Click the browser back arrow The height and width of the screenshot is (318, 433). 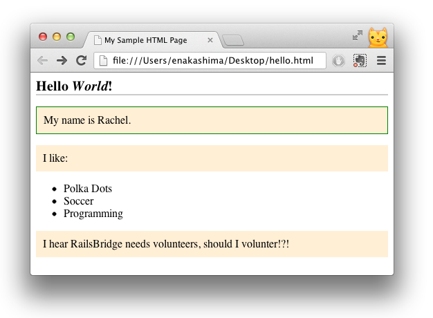[43, 61]
